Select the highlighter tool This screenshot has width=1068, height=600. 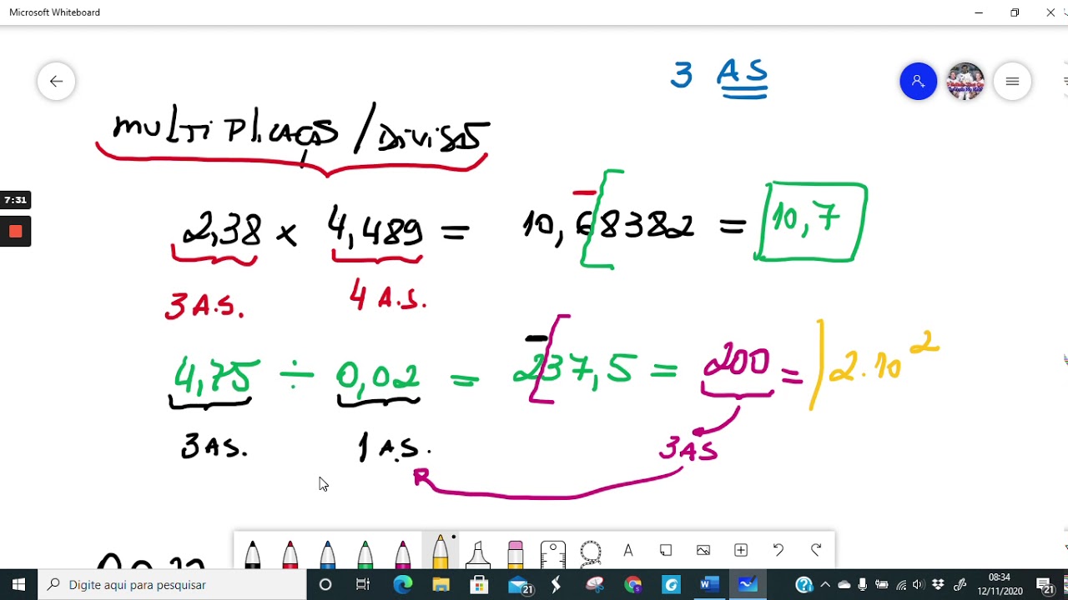pos(478,554)
